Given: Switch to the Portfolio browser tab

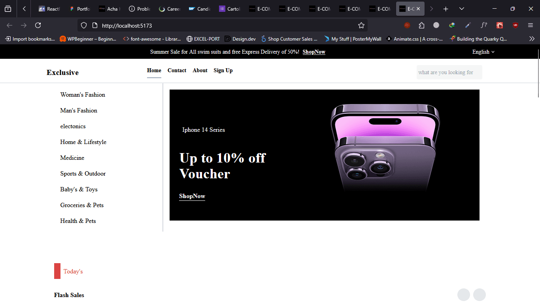Looking at the screenshot, I should coord(79,9).
